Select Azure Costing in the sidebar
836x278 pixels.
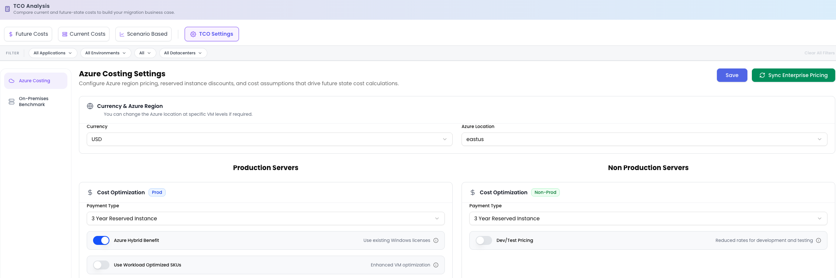[36, 81]
